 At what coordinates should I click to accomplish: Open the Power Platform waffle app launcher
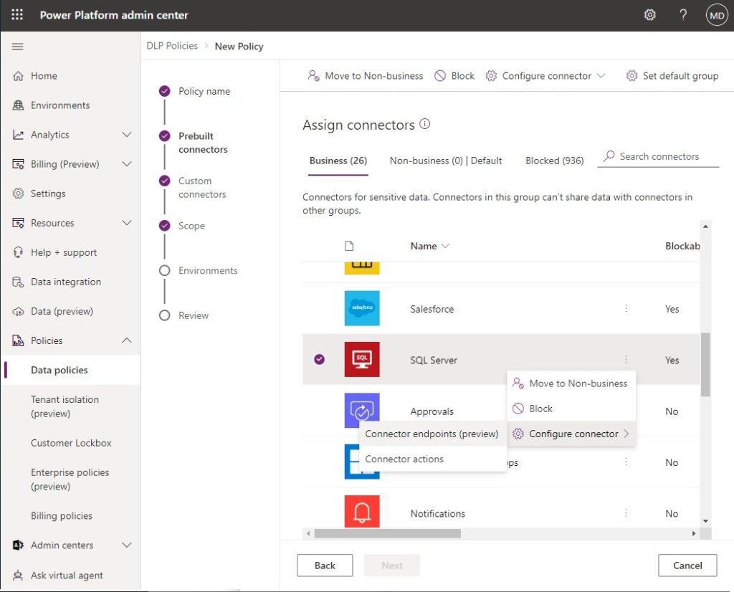pyautogui.click(x=16, y=14)
